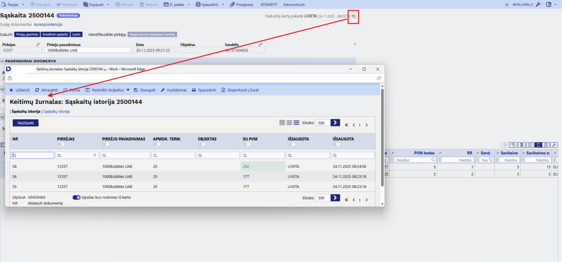Open the change history icon next to LIVETA
The width and height of the screenshot is (562, 262).
point(354,16)
